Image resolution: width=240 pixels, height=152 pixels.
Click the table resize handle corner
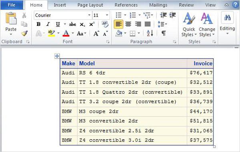(214, 147)
